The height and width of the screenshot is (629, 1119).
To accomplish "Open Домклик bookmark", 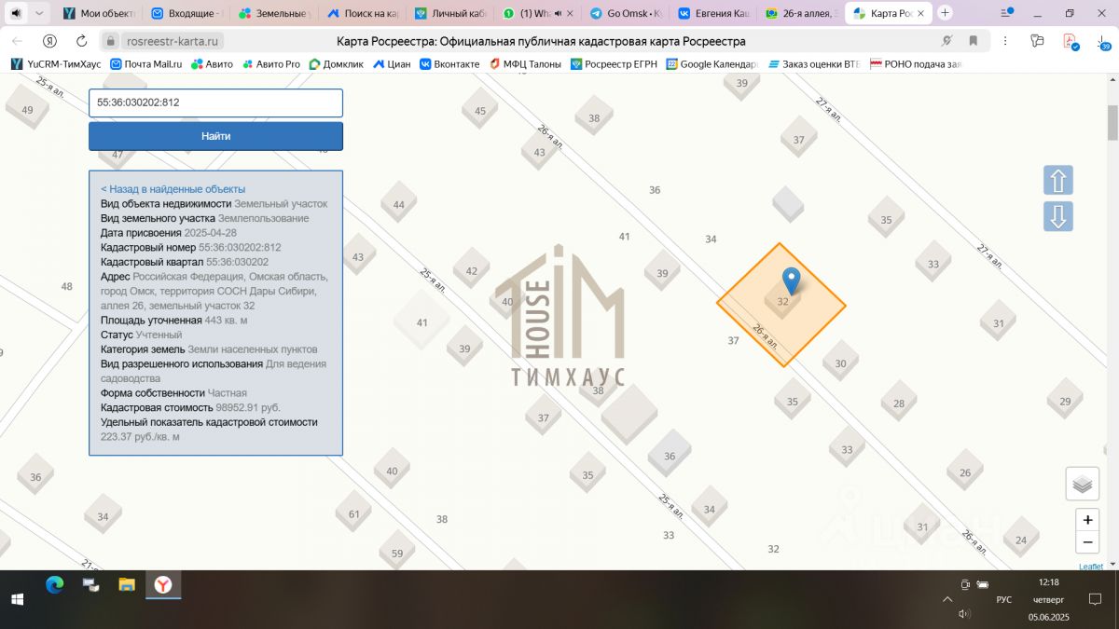I will pyautogui.click(x=336, y=64).
